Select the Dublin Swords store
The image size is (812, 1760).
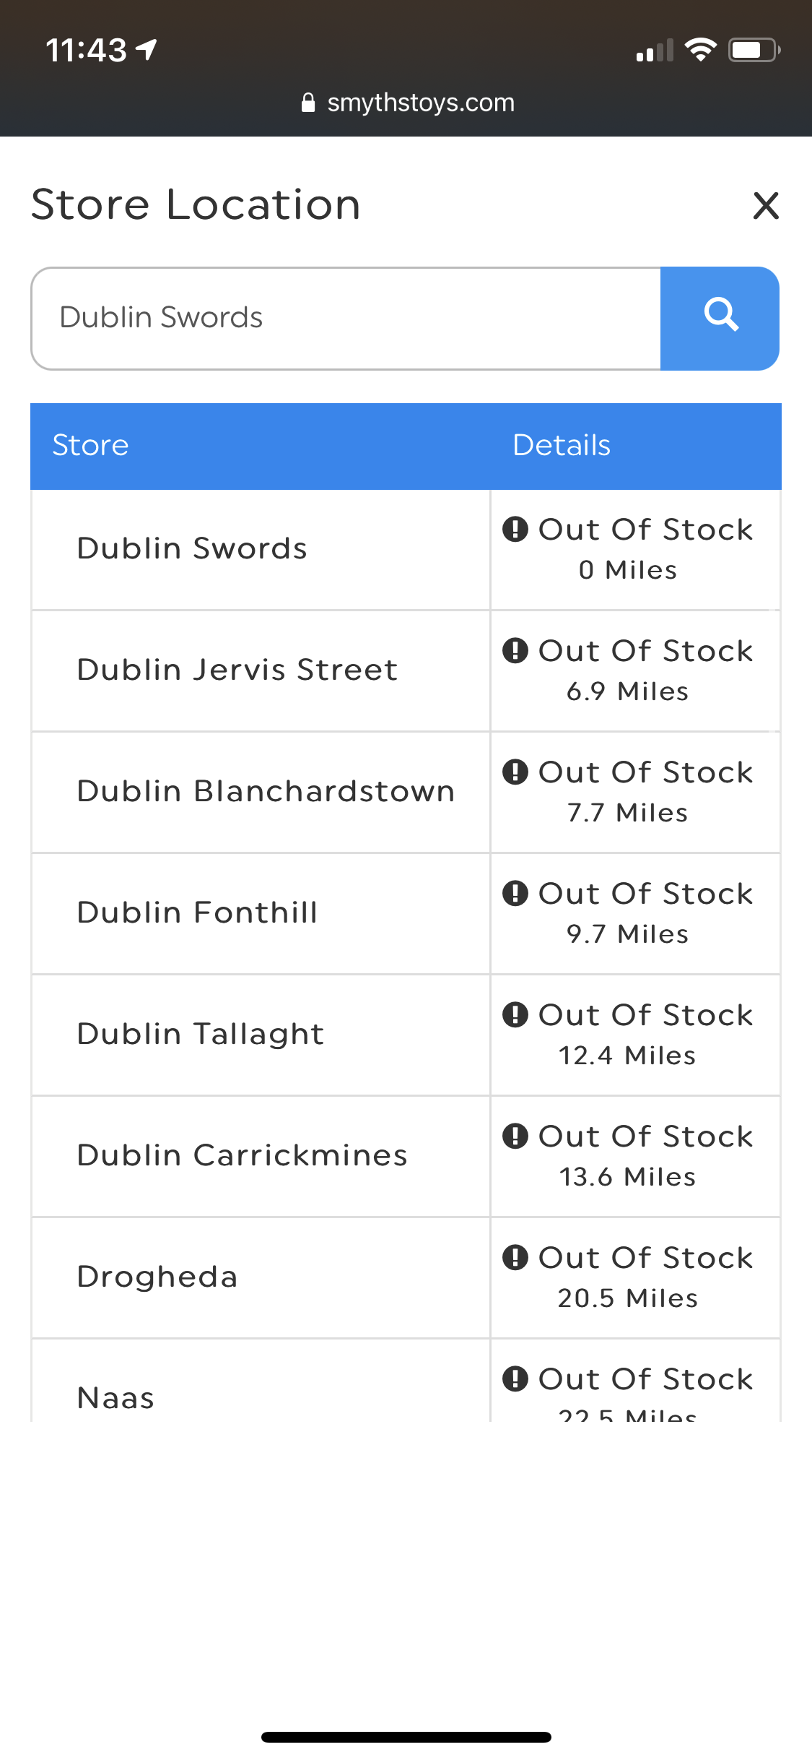coord(192,549)
